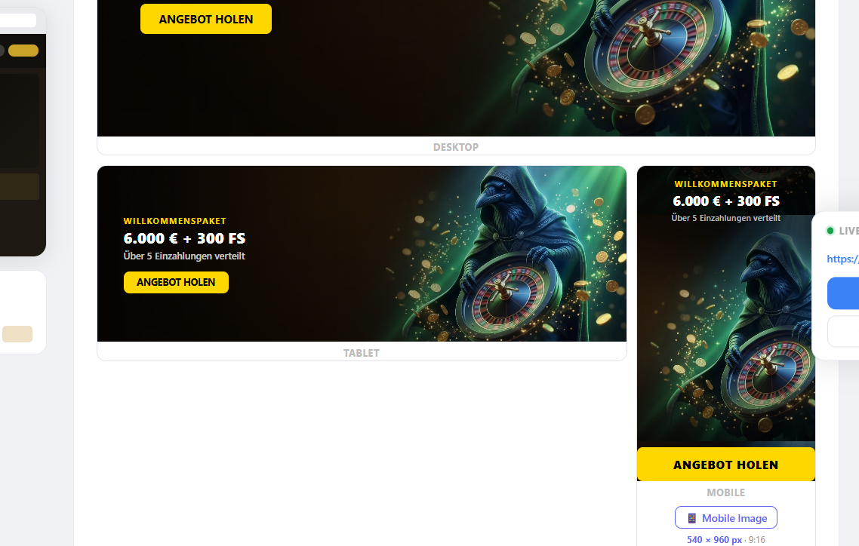
Task: Select the DESKTOP preview label
Action: [456, 147]
